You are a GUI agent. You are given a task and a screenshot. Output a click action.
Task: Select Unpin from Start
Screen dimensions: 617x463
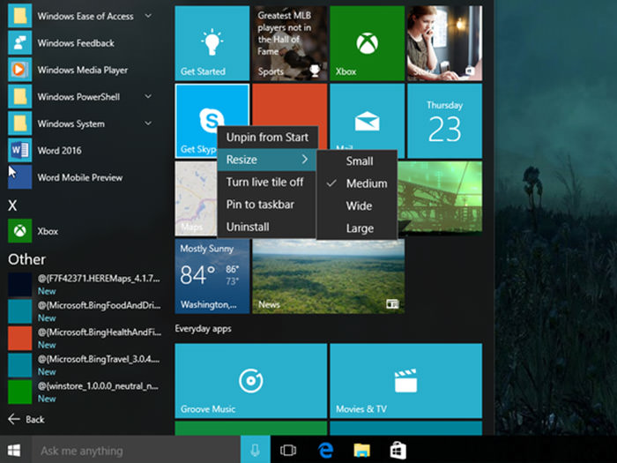[x=267, y=137]
